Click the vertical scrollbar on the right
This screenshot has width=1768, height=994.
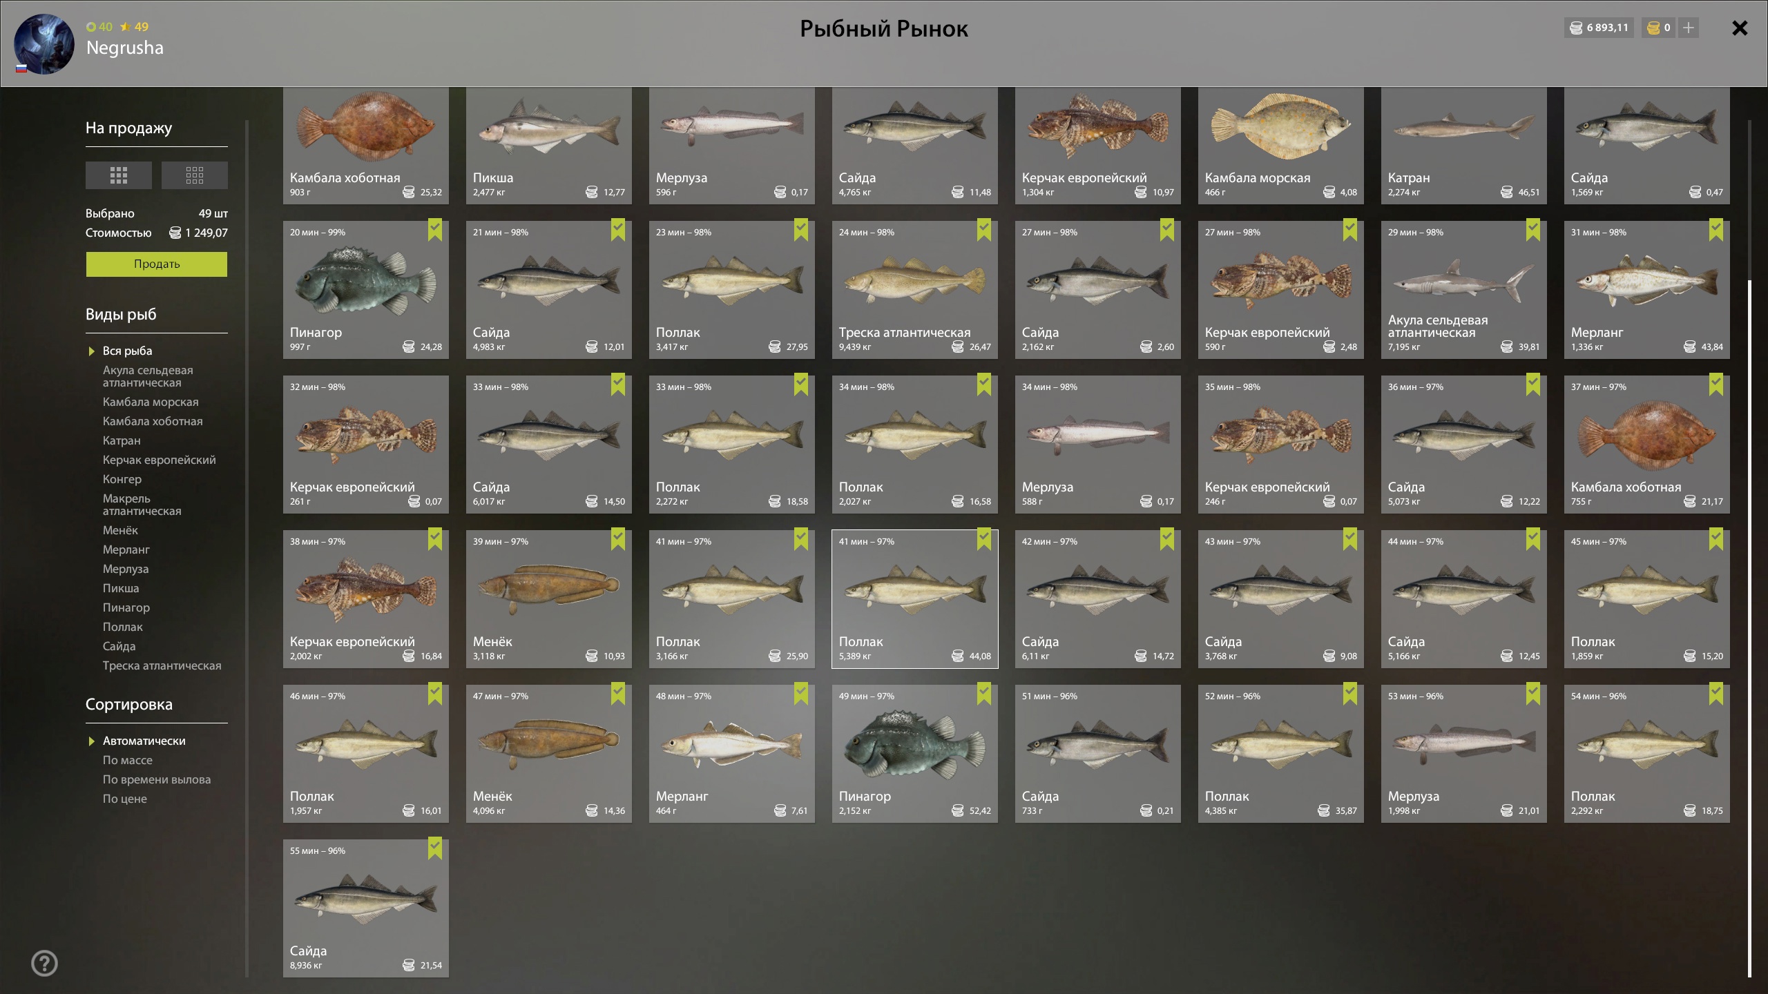coord(1750,628)
